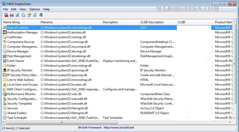Click the mycomput.dll filename cell
The width and height of the screenshot is (239, 132).
coord(65,47)
